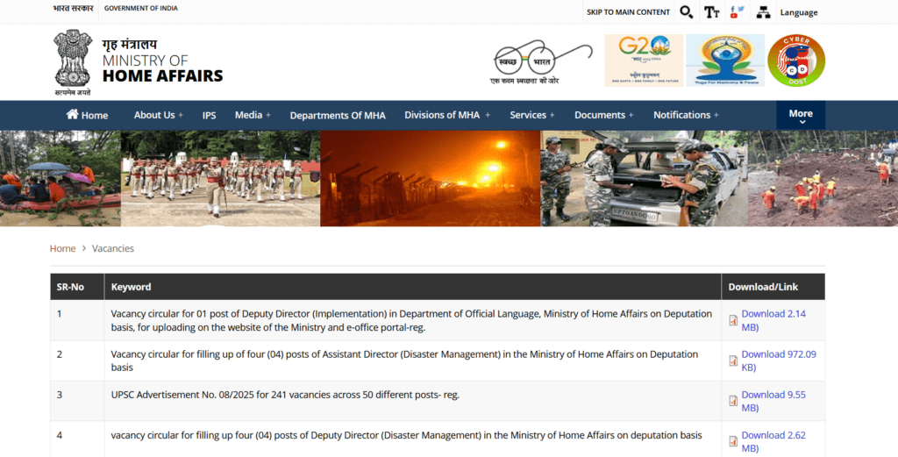Select UPSC Advertisement No. 08/2025 text
898x457 pixels.
point(285,395)
